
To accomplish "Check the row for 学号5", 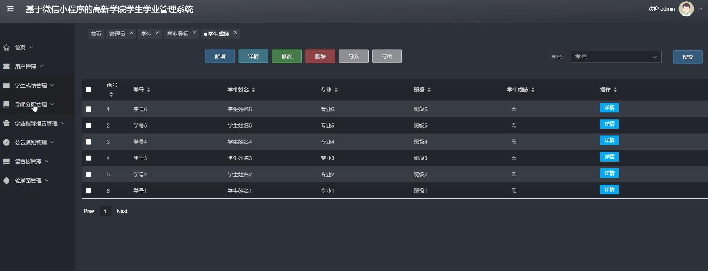I will 89,125.
